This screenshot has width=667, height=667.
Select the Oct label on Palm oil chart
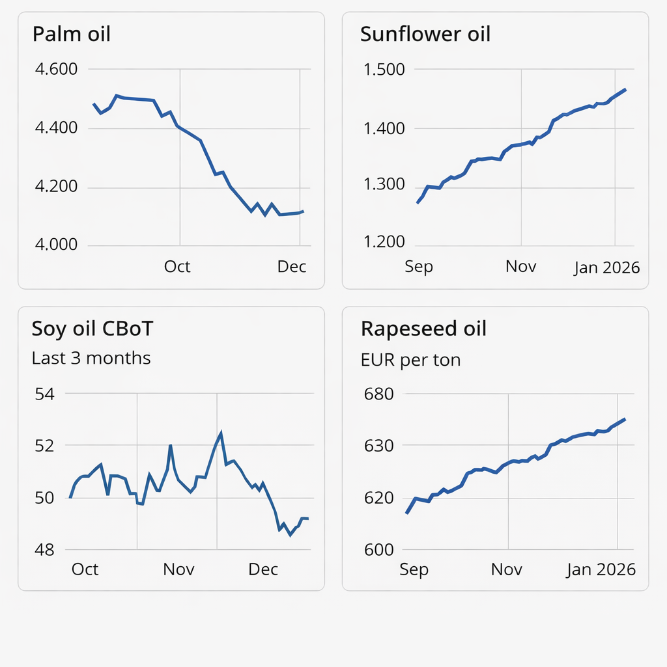(177, 267)
